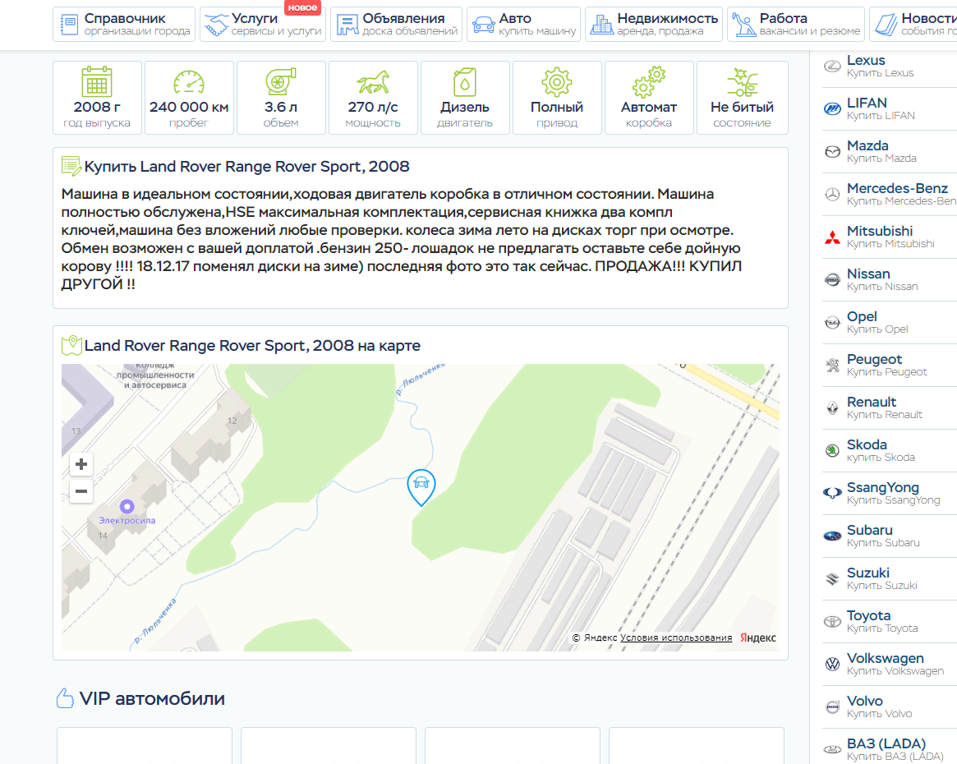The image size is (957, 764).
Task: Zoom in the map with plus button
Action: [x=81, y=464]
